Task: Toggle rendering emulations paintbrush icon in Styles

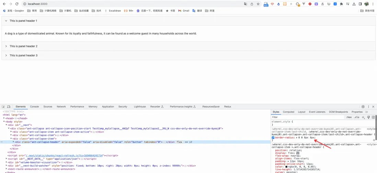Action: pyautogui.click(x=368, y=117)
